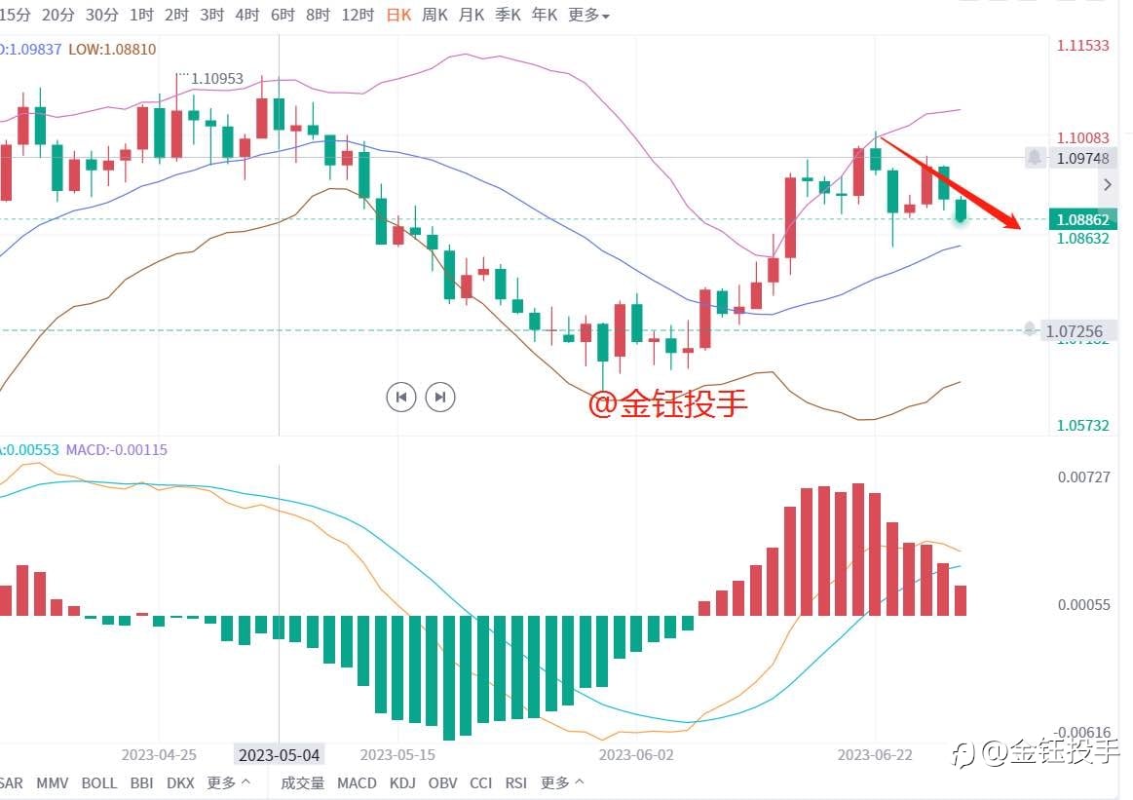Click the red downward trend arrow
The height and width of the screenshot is (800, 1133).
[950, 183]
